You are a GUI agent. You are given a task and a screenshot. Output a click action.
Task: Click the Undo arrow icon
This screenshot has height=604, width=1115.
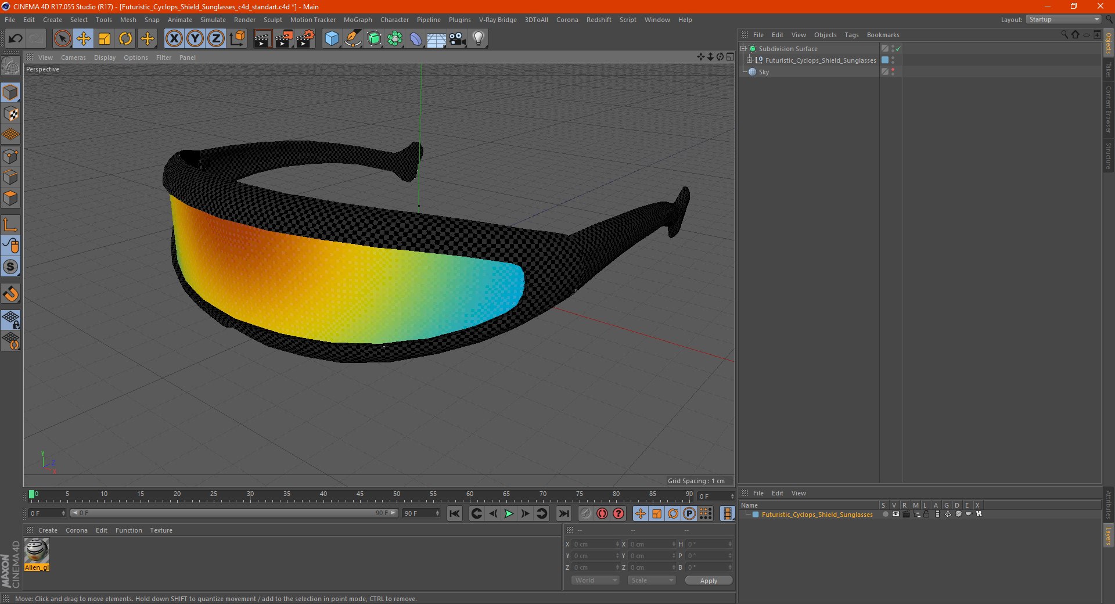(16, 39)
